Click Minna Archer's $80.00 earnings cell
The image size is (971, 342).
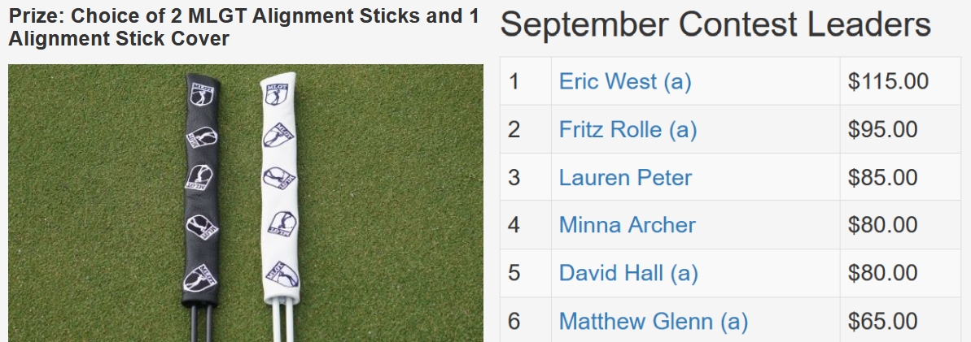(x=882, y=224)
